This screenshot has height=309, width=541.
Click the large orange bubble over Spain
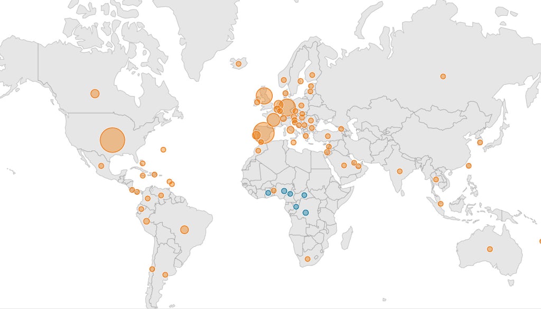264,133
